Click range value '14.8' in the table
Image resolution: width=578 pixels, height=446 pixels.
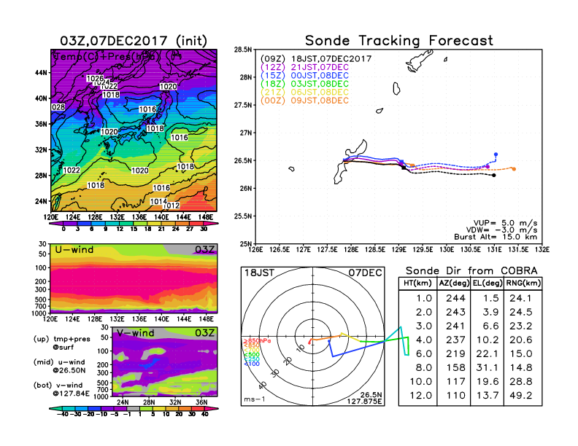point(521,367)
